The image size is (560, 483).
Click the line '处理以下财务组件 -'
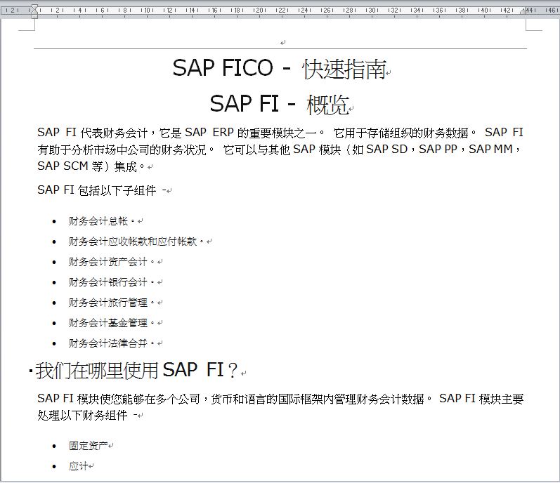pos(88,415)
